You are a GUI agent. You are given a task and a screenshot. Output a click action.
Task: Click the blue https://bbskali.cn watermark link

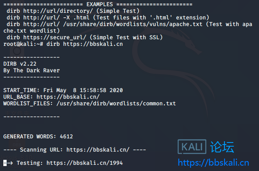pos(213,162)
